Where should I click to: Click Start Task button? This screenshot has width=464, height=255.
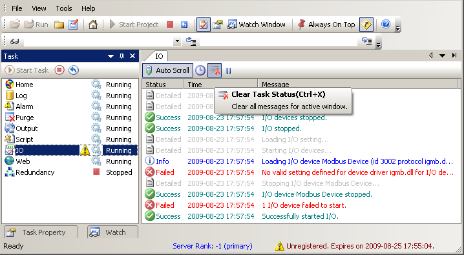point(26,70)
